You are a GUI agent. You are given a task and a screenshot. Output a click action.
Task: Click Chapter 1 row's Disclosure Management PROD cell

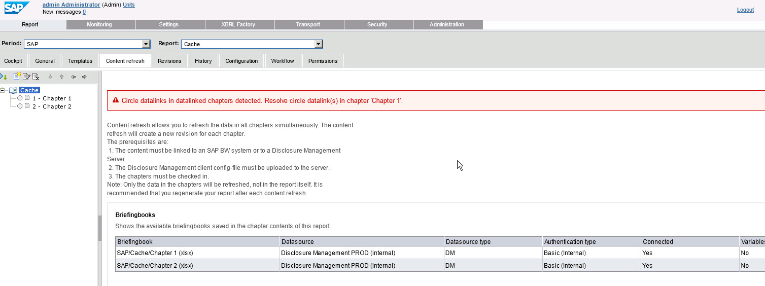362,253
